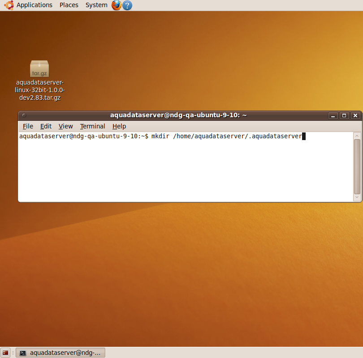Maximize the terminal window
The height and width of the screenshot is (358, 363).
click(344, 115)
